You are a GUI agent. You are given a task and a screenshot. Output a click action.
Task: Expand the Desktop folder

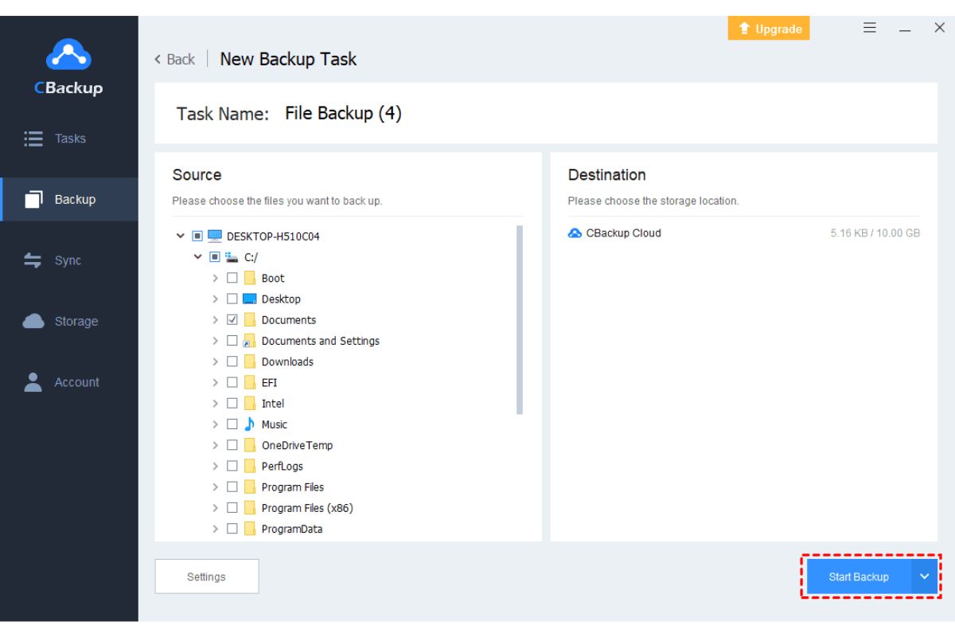click(215, 299)
